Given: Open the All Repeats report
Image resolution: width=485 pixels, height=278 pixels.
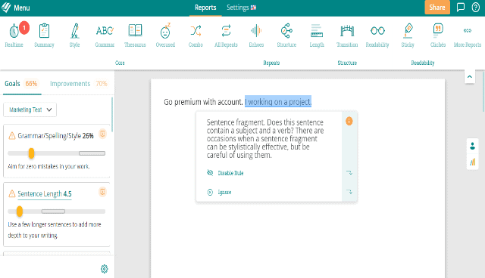Looking at the screenshot, I should click(226, 35).
